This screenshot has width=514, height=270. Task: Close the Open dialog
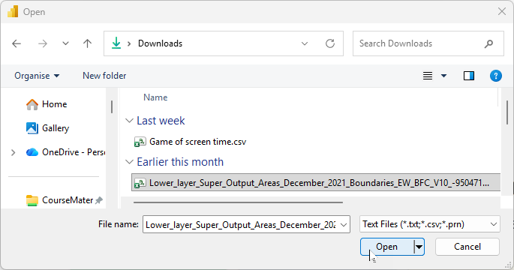(501, 11)
